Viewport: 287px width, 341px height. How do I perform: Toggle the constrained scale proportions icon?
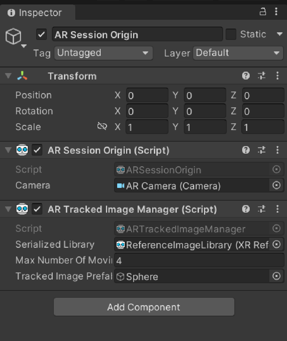(x=101, y=126)
